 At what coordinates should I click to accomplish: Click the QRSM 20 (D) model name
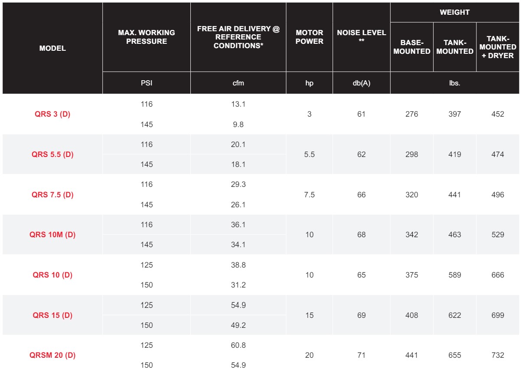(x=52, y=355)
